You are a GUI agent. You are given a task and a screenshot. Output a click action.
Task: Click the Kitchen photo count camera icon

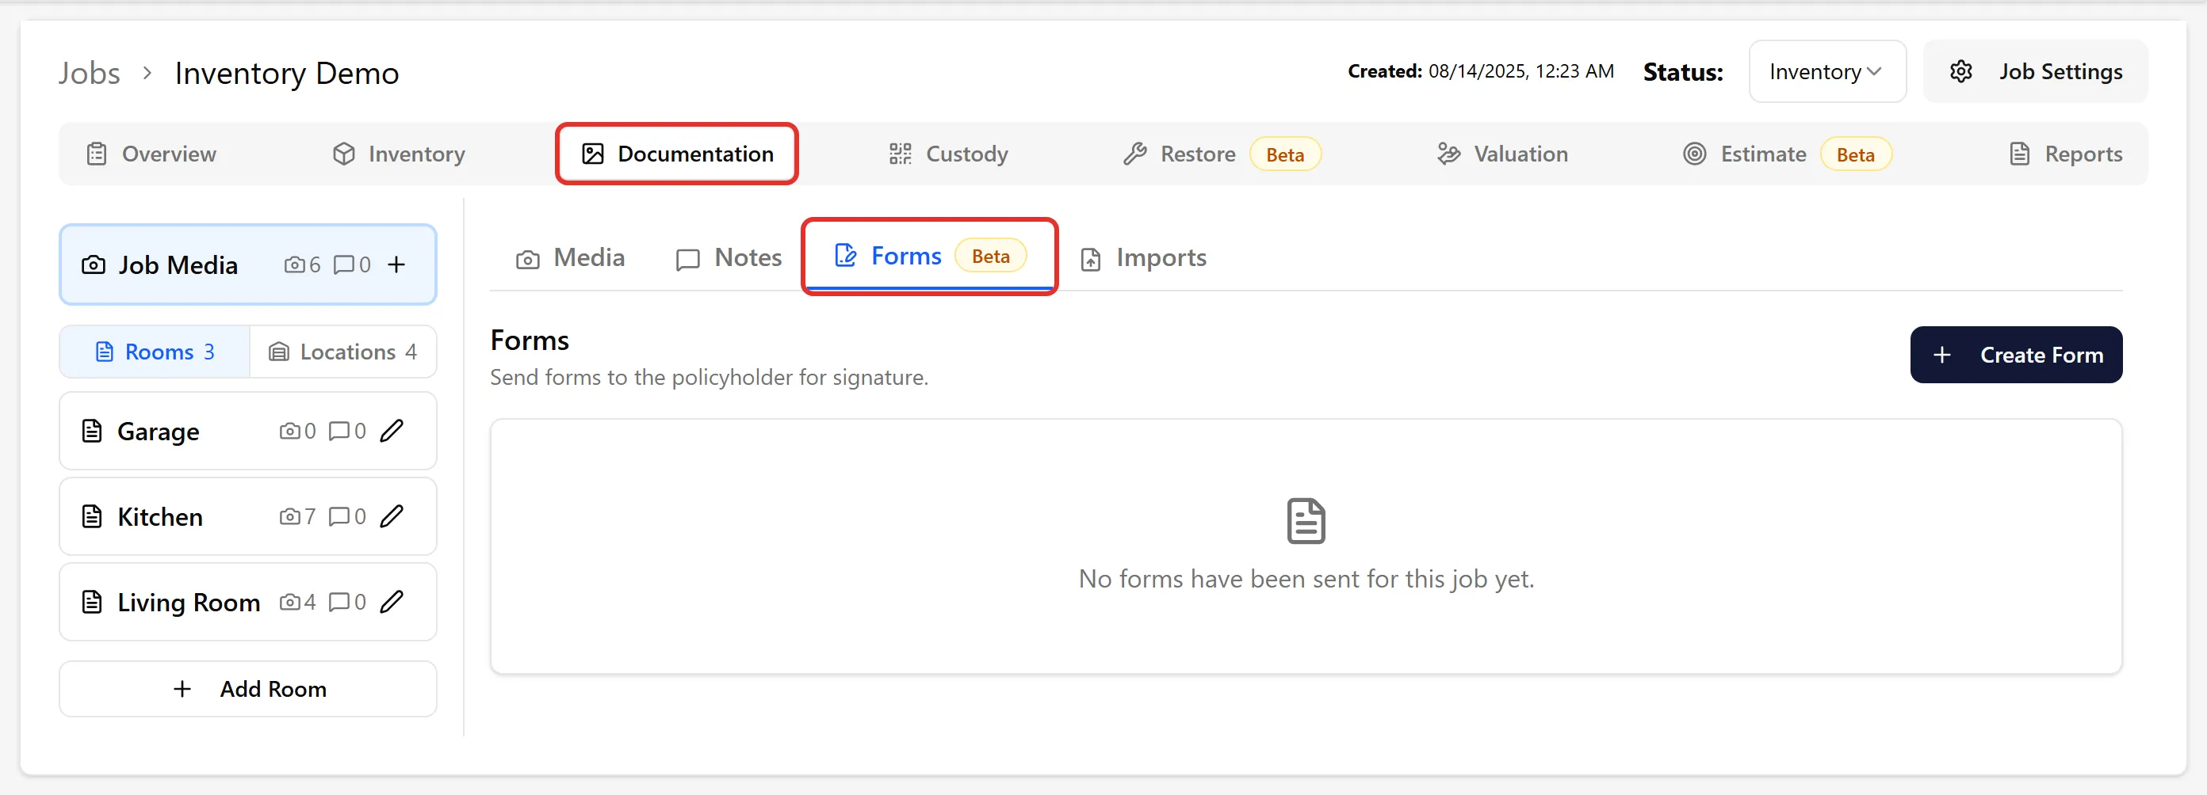(x=289, y=516)
